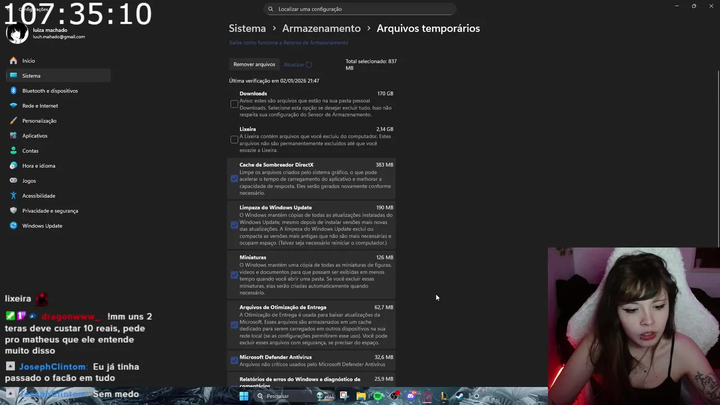Screen dimensions: 720x405
Task: Open Spotify from the taskbar
Action: 377,396
